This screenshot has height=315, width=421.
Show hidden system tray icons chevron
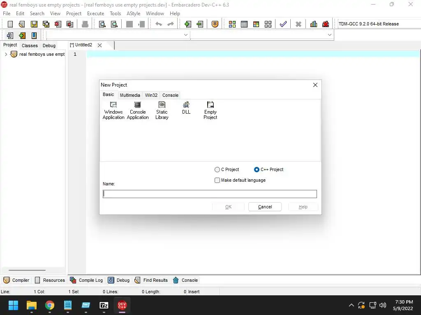click(351, 305)
